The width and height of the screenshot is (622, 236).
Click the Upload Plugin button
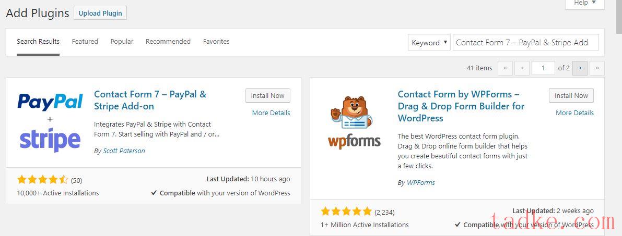pyautogui.click(x=100, y=13)
